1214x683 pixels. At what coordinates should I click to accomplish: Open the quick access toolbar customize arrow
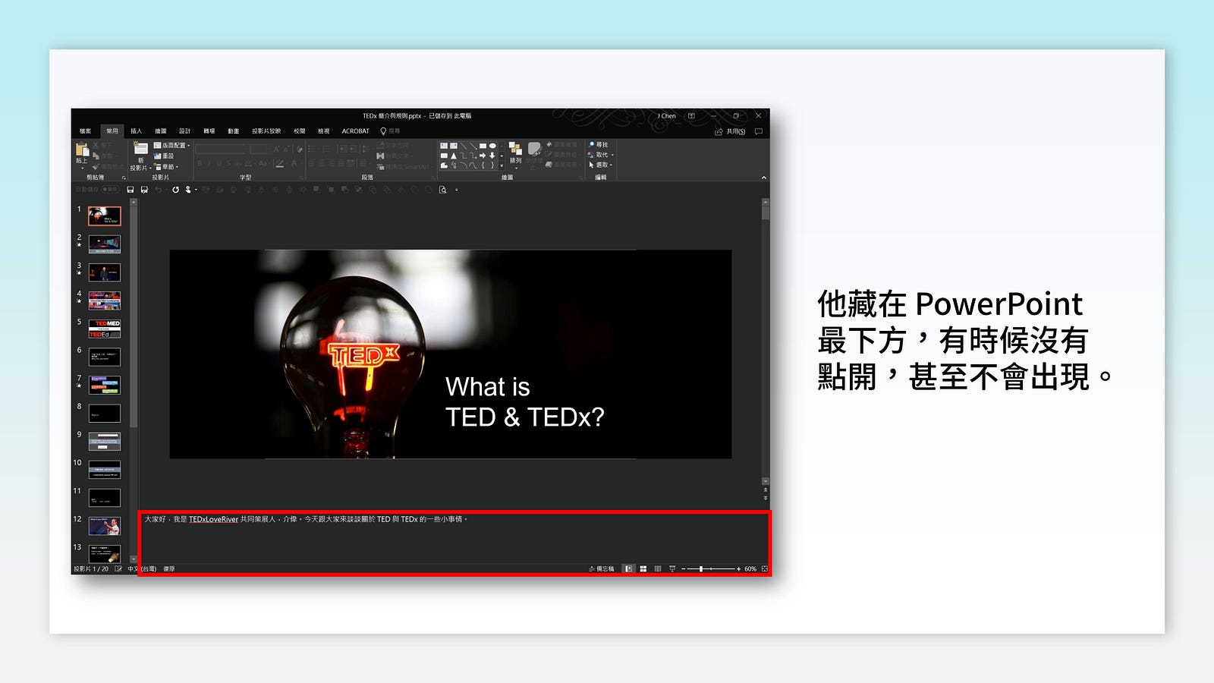click(x=457, y=190)
